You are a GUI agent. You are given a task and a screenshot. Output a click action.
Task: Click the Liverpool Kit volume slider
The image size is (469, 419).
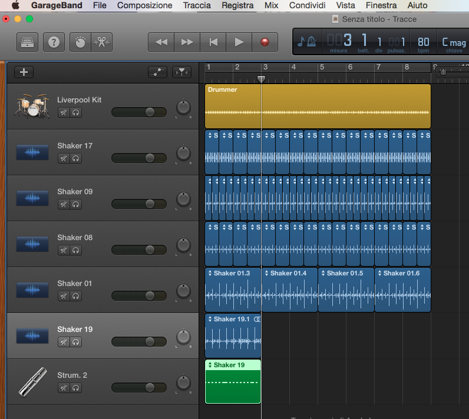139,112
